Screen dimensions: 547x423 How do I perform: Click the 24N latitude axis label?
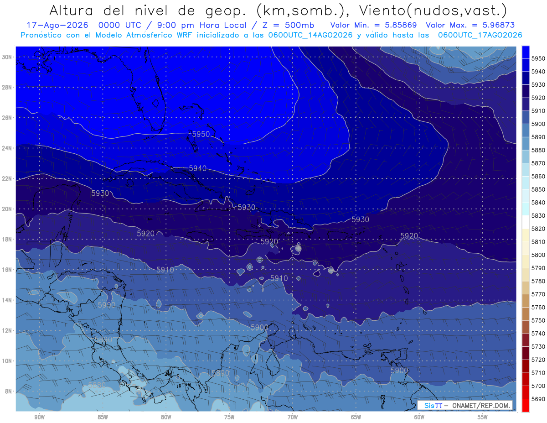click(7, 148)
